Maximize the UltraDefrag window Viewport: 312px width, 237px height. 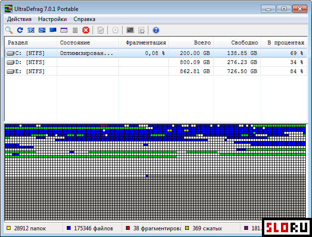point(284,9)
